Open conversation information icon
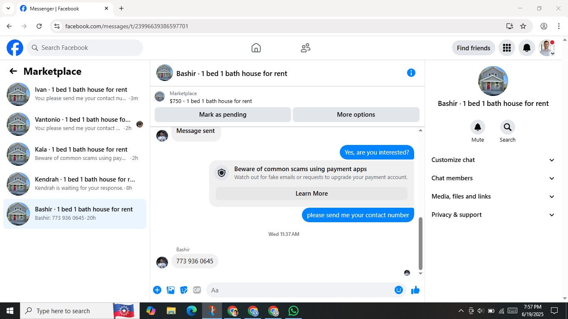This screenshot has width=568, height=319. (x=411, y=73)
